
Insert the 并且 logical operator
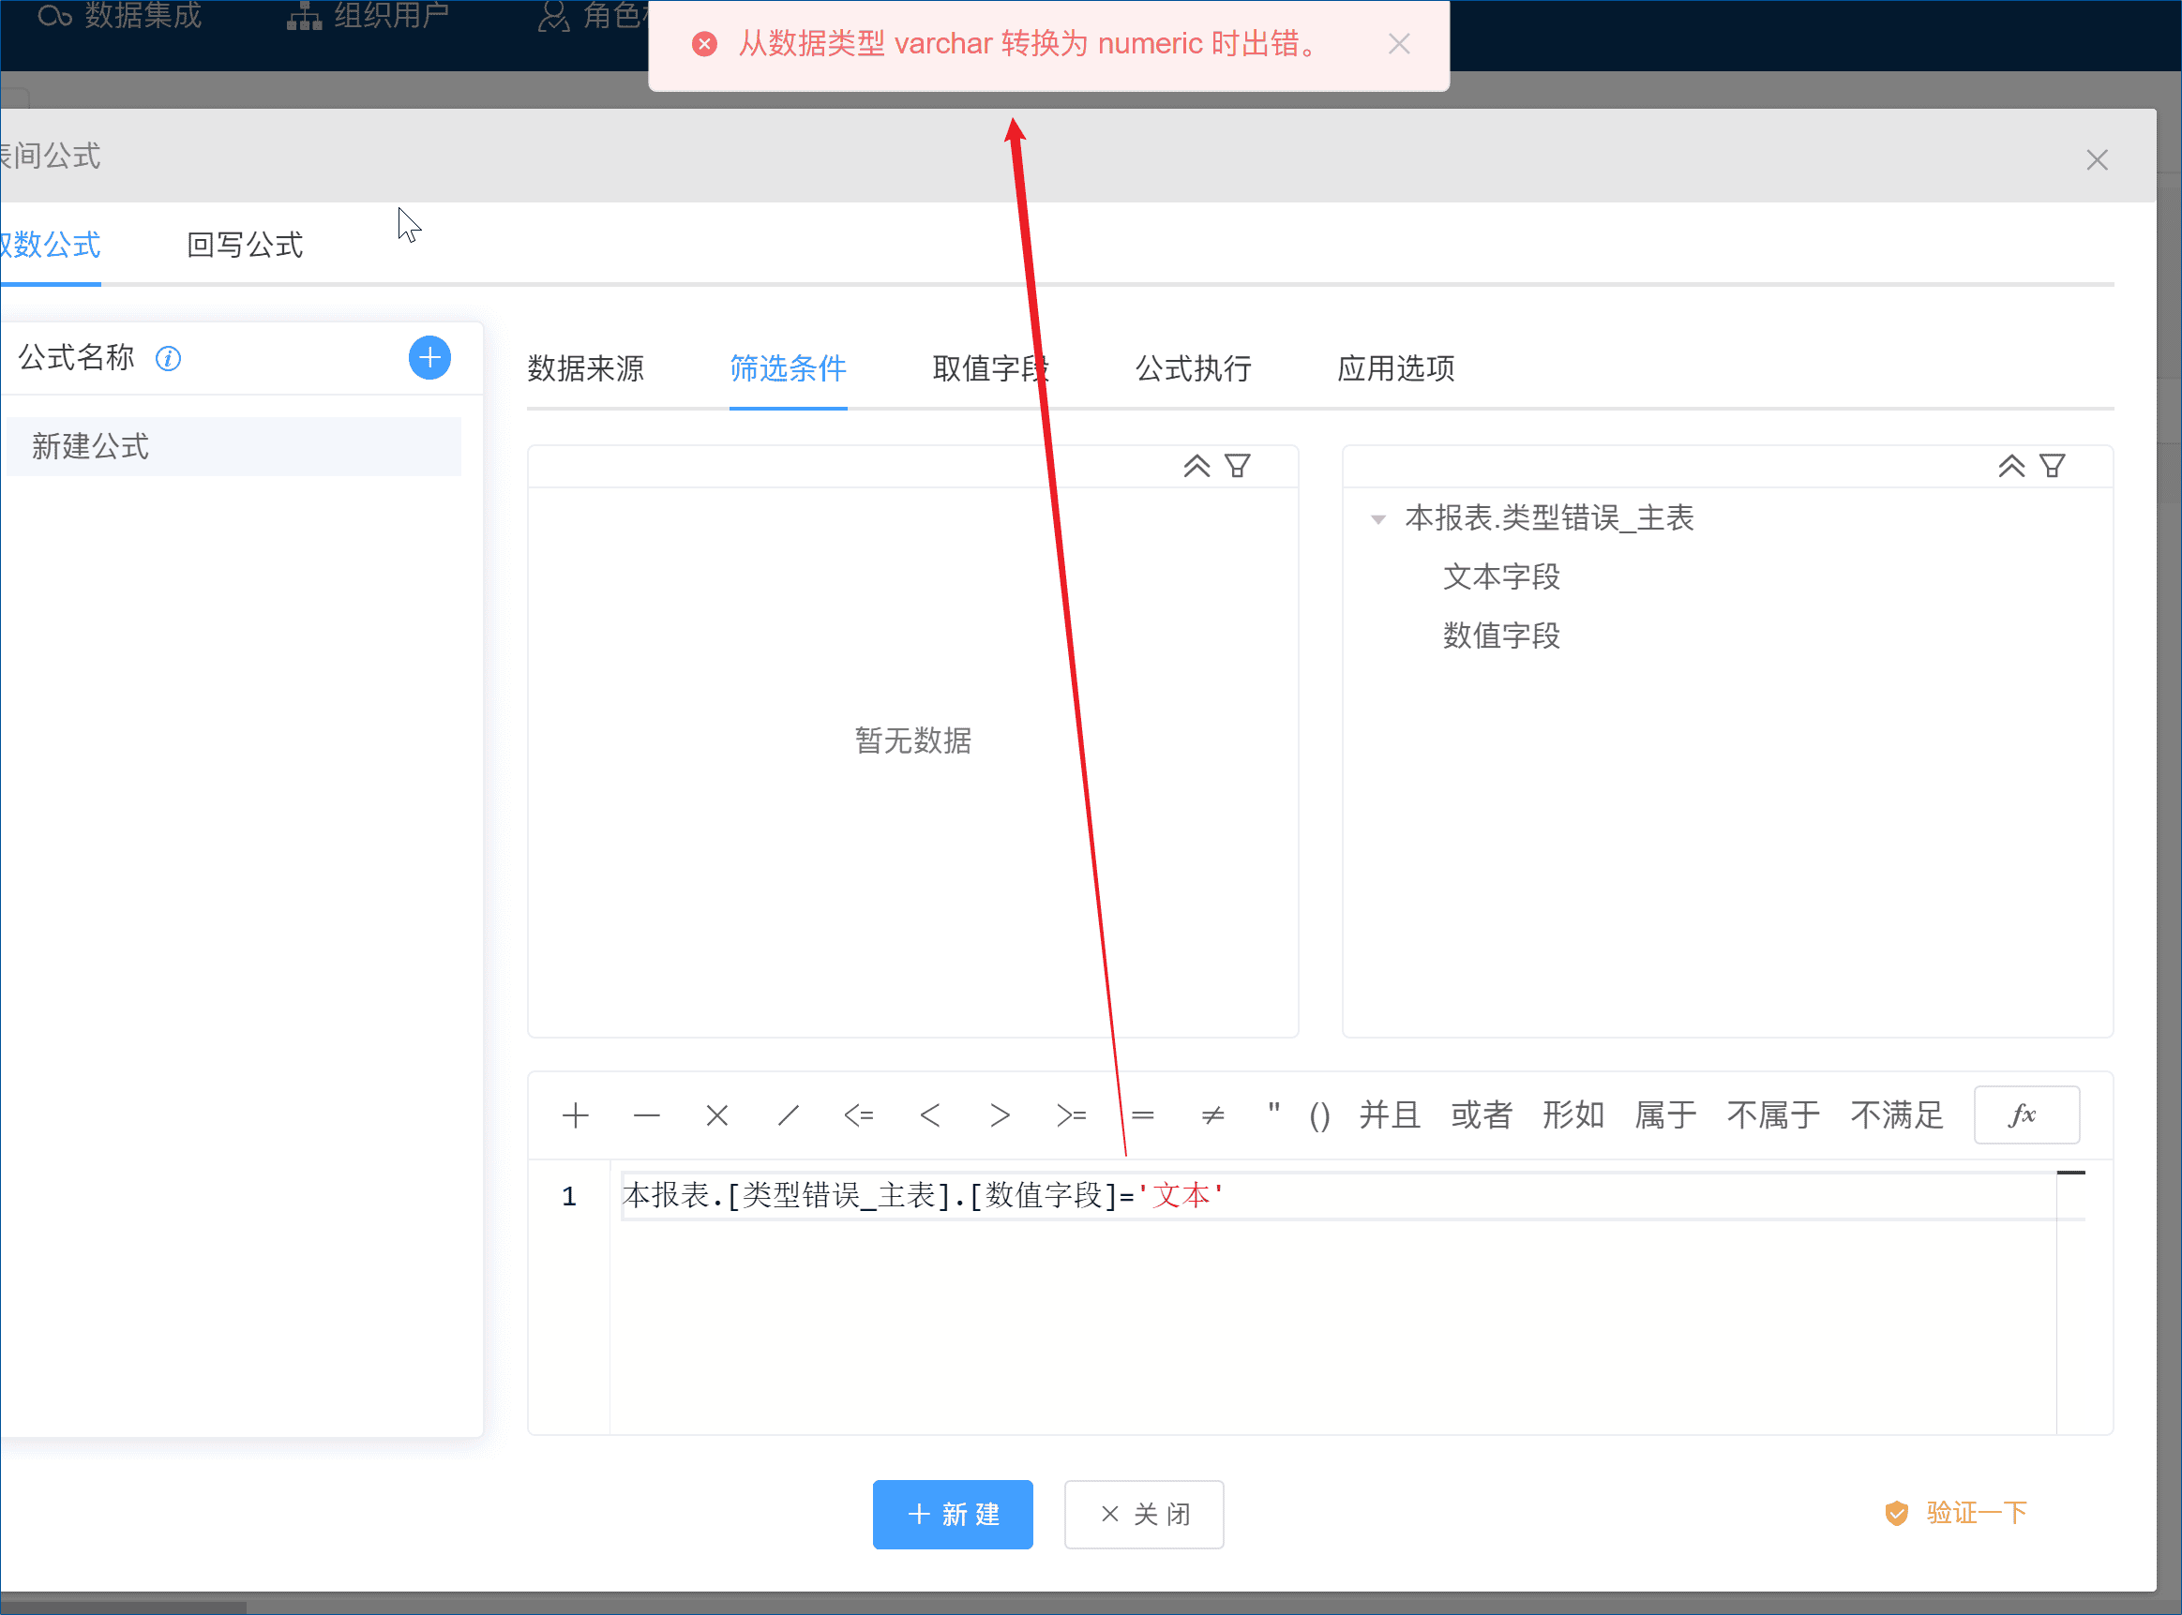coord(1390,1115)
